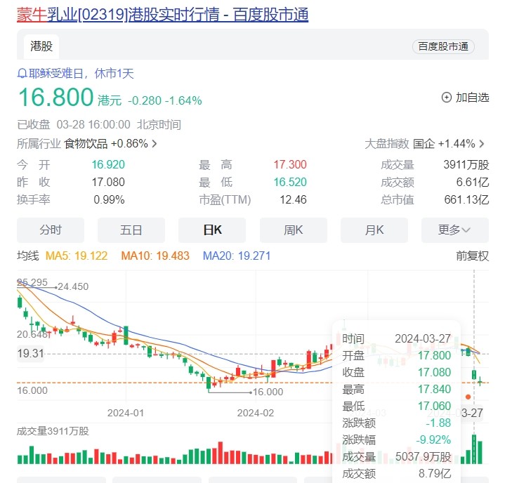This screenshot has width=512, height=483.
Task: Switch to the 周K chart tab
Action: [x=294, y=230]
